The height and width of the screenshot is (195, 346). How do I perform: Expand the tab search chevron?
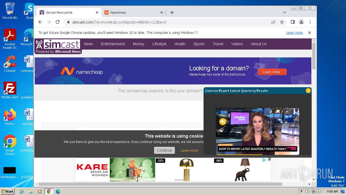pyautogui.click(x=284, y=12)
